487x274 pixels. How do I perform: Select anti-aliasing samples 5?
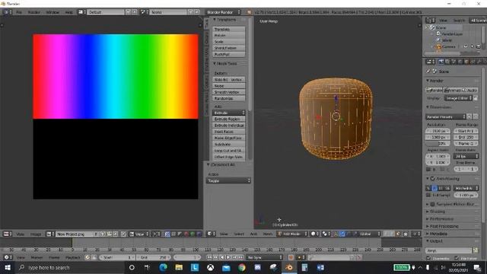click(x=428, y=188)
